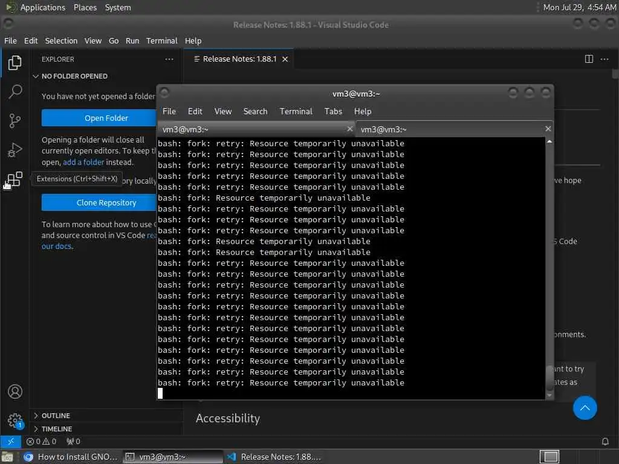Open the Search view in the activity bar
This screenshot has width=619, height=464.
click(15, 92)
